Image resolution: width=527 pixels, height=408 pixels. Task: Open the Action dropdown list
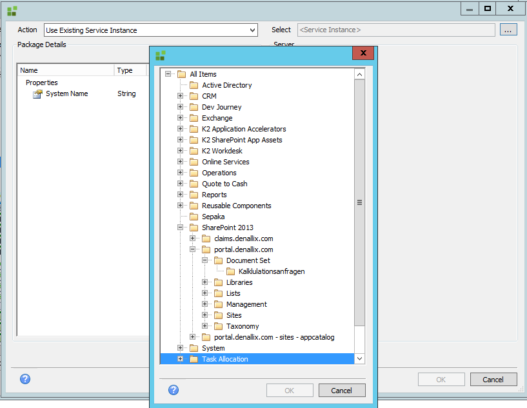(x=252, y=30)
